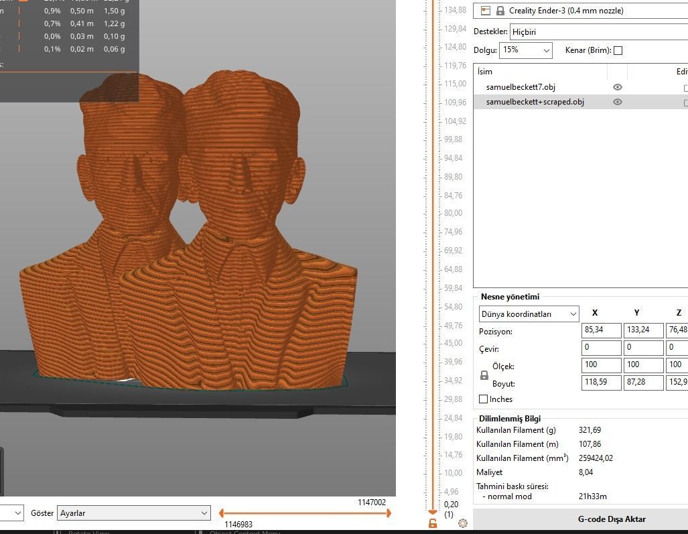The height and width of the screenshot is (534, 688).
Task: Select samuelbeckett7.obj in object list
Action: 521,87
